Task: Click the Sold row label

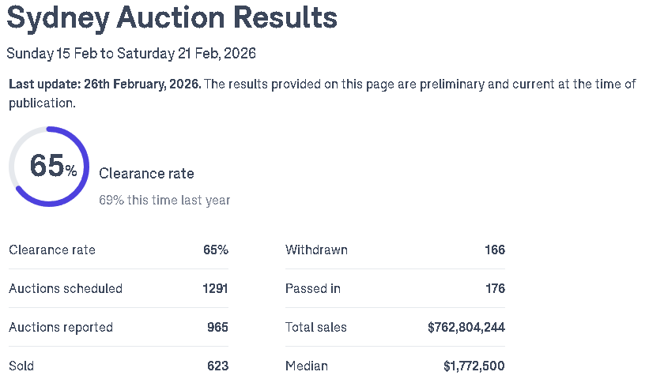Action: [21, 366]
